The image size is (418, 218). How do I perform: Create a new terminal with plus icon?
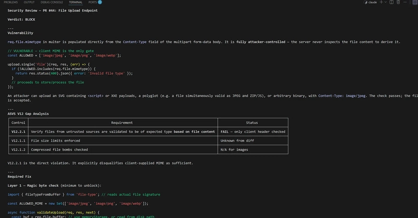[x=381, y=2]
